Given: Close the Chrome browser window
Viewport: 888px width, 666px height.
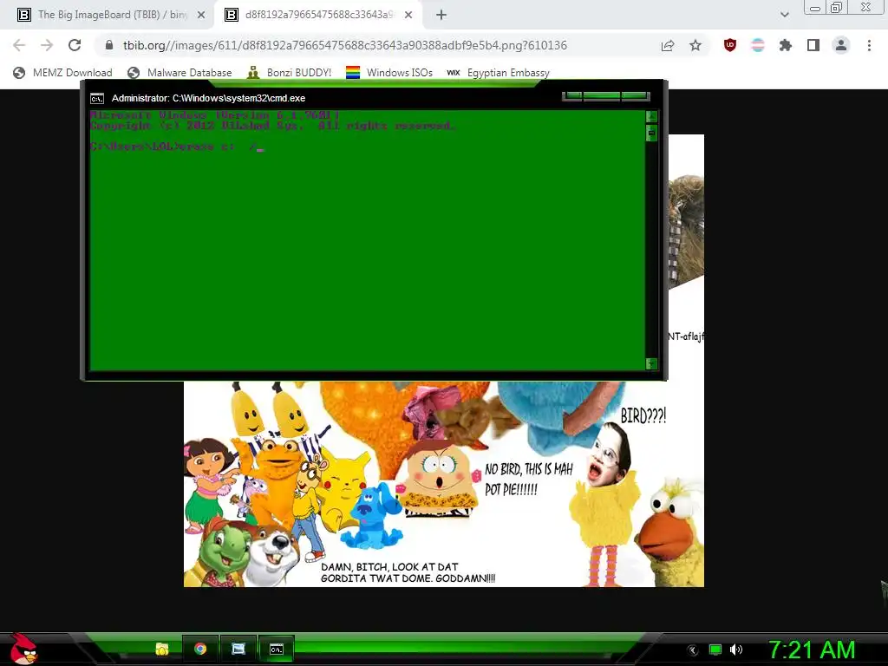Looking at the screenshot, I should pyautogui.click(x=866, y=7).
